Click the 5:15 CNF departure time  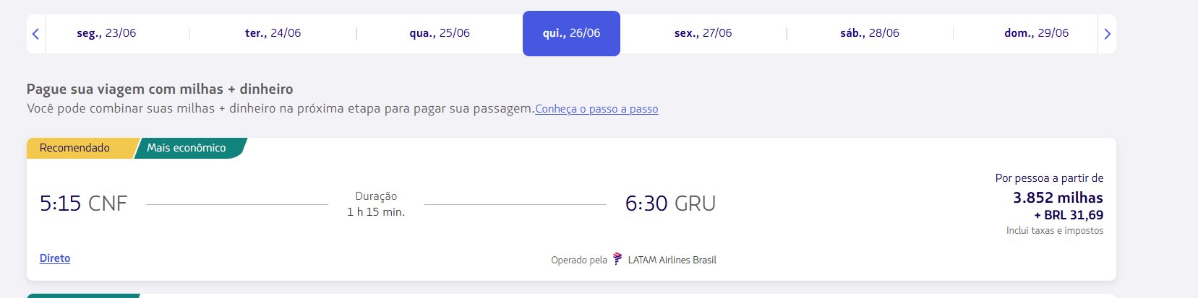[x=83, y=203]
